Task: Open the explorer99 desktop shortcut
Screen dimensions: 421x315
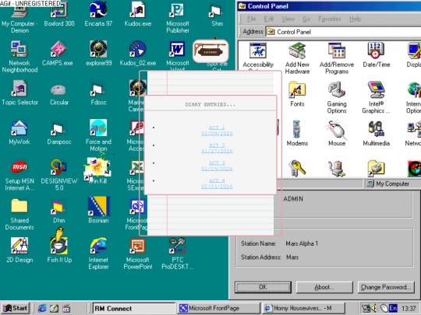Action: click(x=98, y=54)
